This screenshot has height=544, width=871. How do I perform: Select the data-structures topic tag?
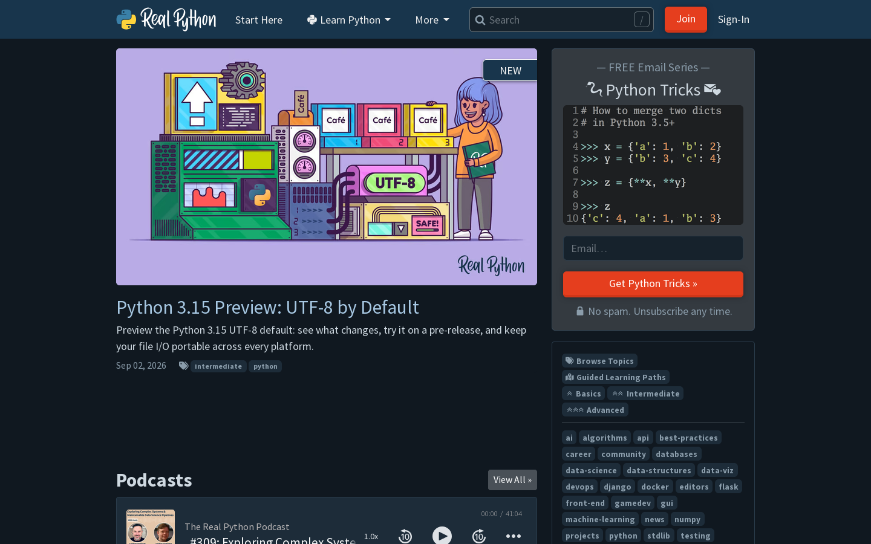tap(659, 470)
